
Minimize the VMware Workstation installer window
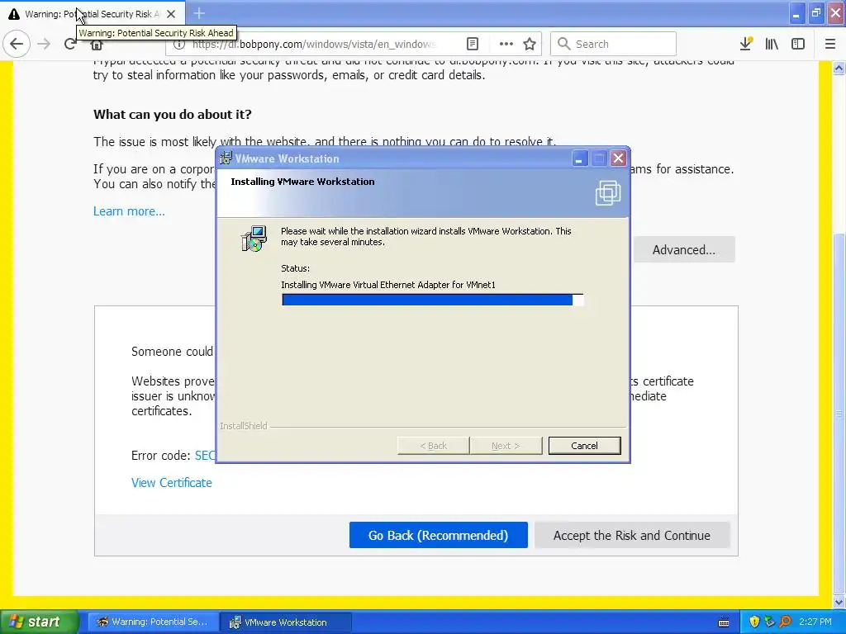click(579, 158)
